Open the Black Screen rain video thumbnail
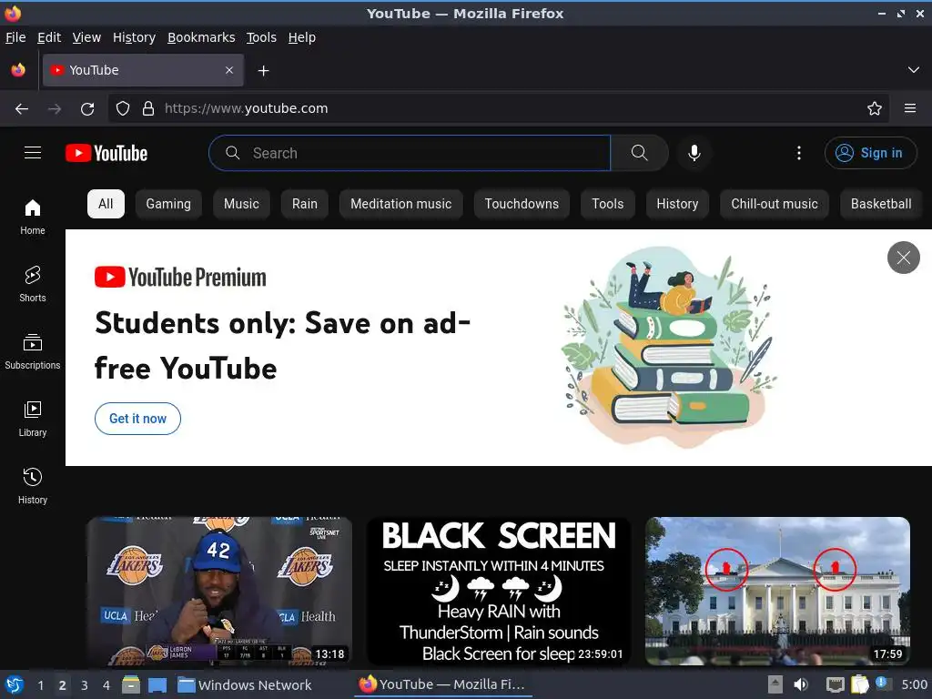 pos(499,591)
